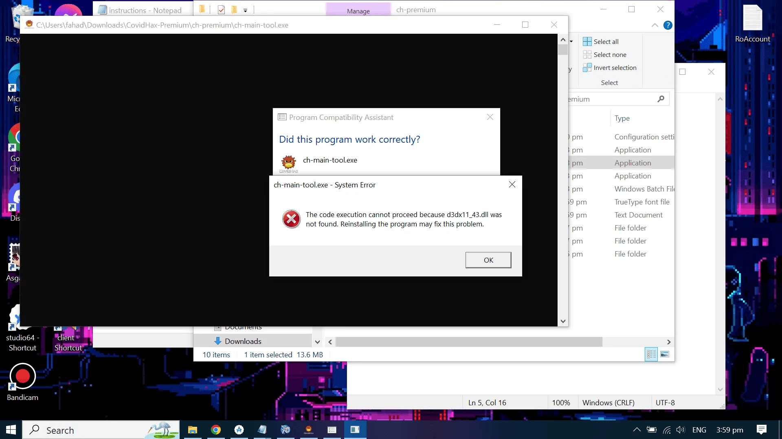Image resolution: width=782 pixels, height=439 pixels.
Task: Click the search magnifier in Explorer
Action: point(661,99)
